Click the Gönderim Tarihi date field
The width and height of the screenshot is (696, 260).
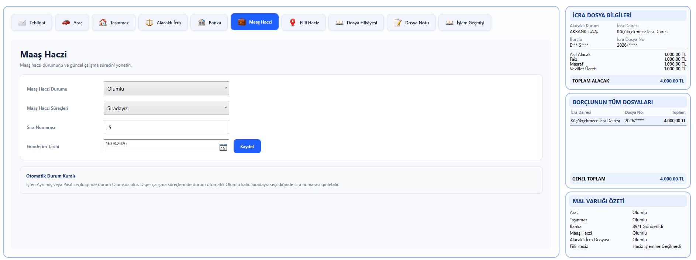click(166, 146)
